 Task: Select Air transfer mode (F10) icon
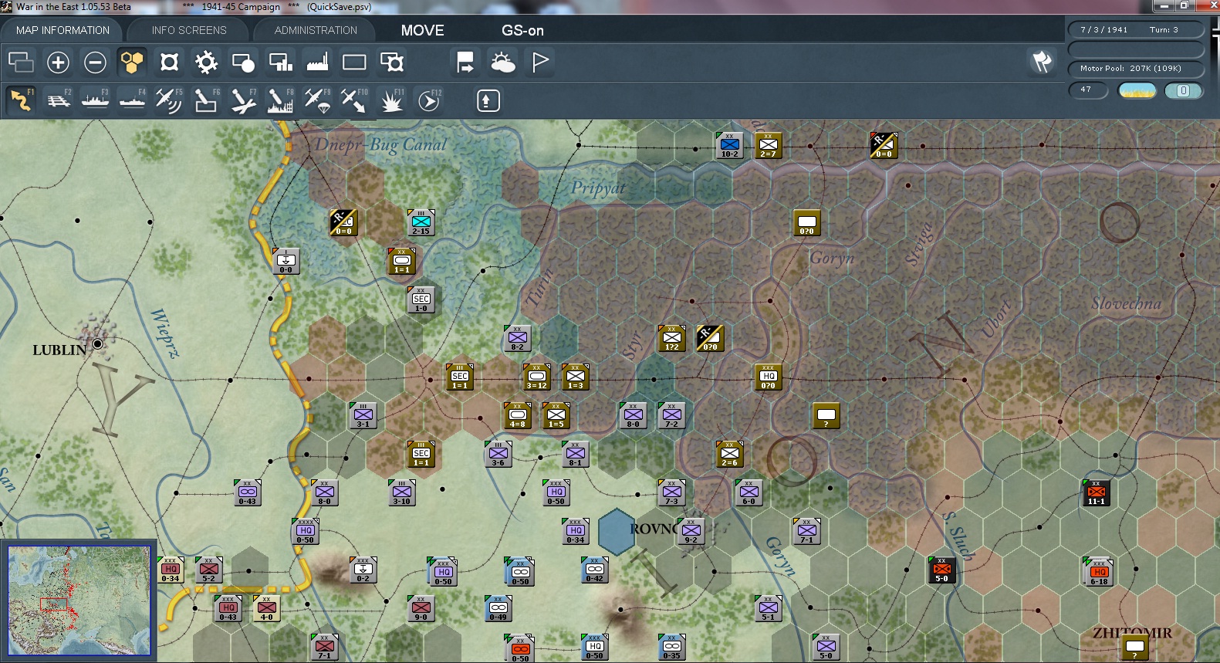[x=354, y=100]
